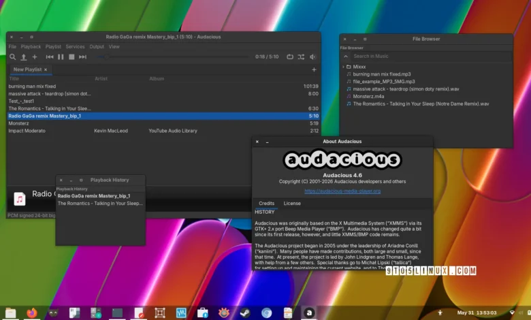531x320 pixels.
Task: Select 'massive attack - teardrop (simon doty remix).wav' file
Action: [406, 89]
